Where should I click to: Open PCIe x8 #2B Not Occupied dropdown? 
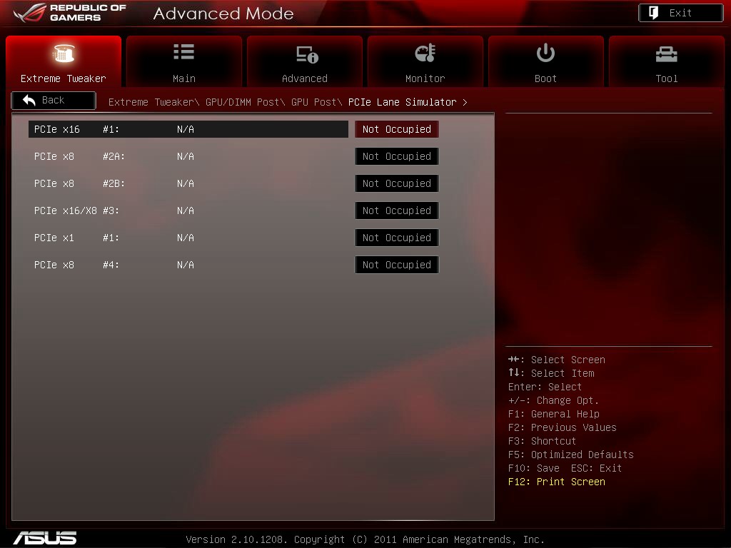click(x=397, y=183)
